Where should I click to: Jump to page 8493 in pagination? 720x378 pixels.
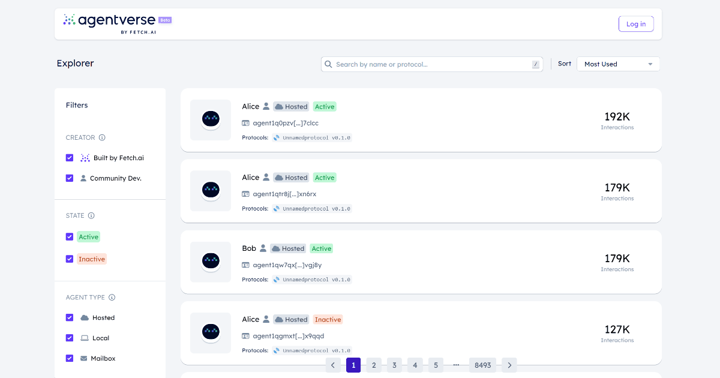tap(482, 365)
